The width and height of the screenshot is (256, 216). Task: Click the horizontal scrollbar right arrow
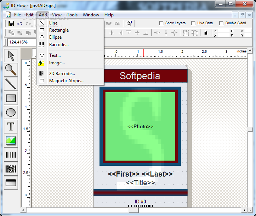[x=244, y=210]
